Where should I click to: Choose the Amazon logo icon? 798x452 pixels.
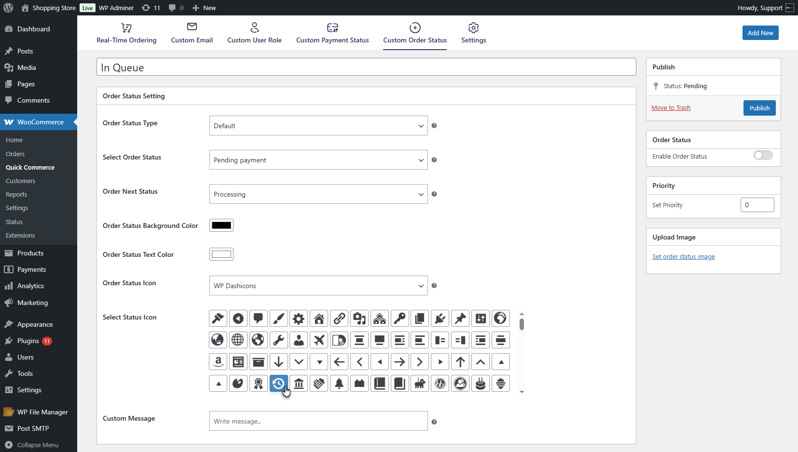click(x=218, y=362)
